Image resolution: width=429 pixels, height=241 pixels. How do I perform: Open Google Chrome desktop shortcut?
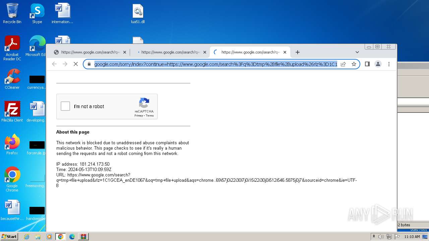(12, 179)
